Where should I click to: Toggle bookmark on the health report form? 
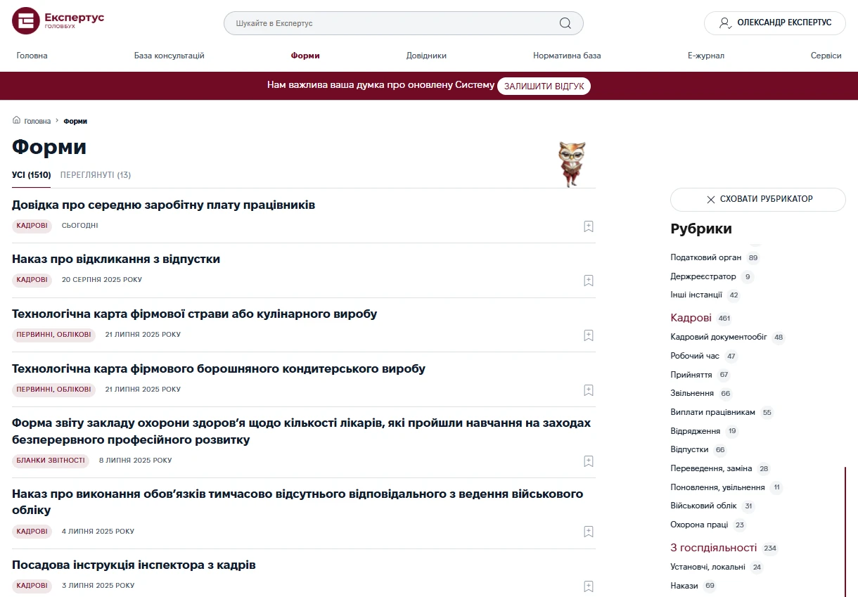click(x=588, y=461)
